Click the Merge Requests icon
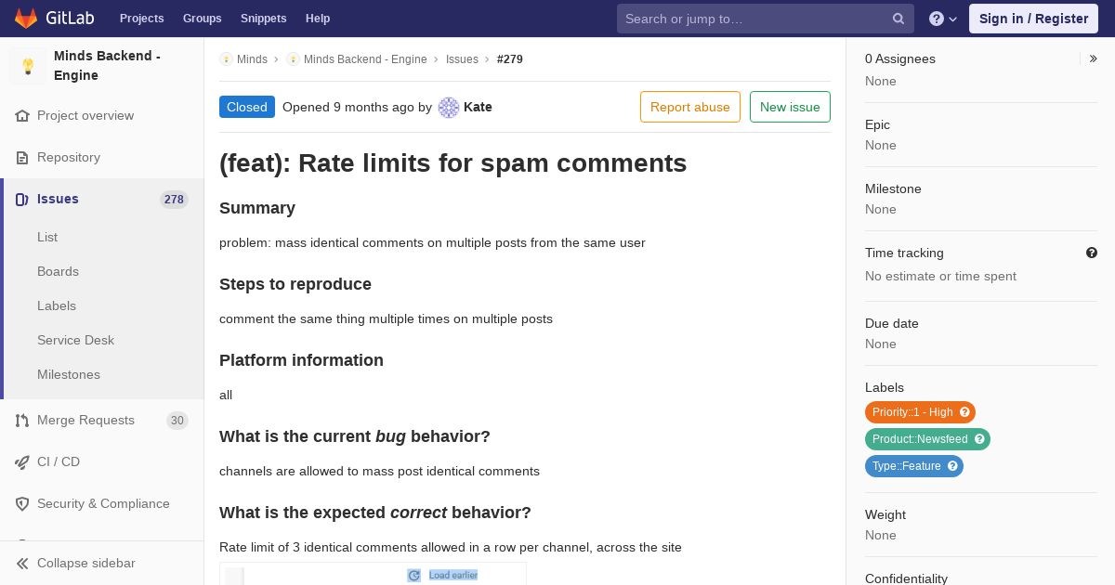 22,421
